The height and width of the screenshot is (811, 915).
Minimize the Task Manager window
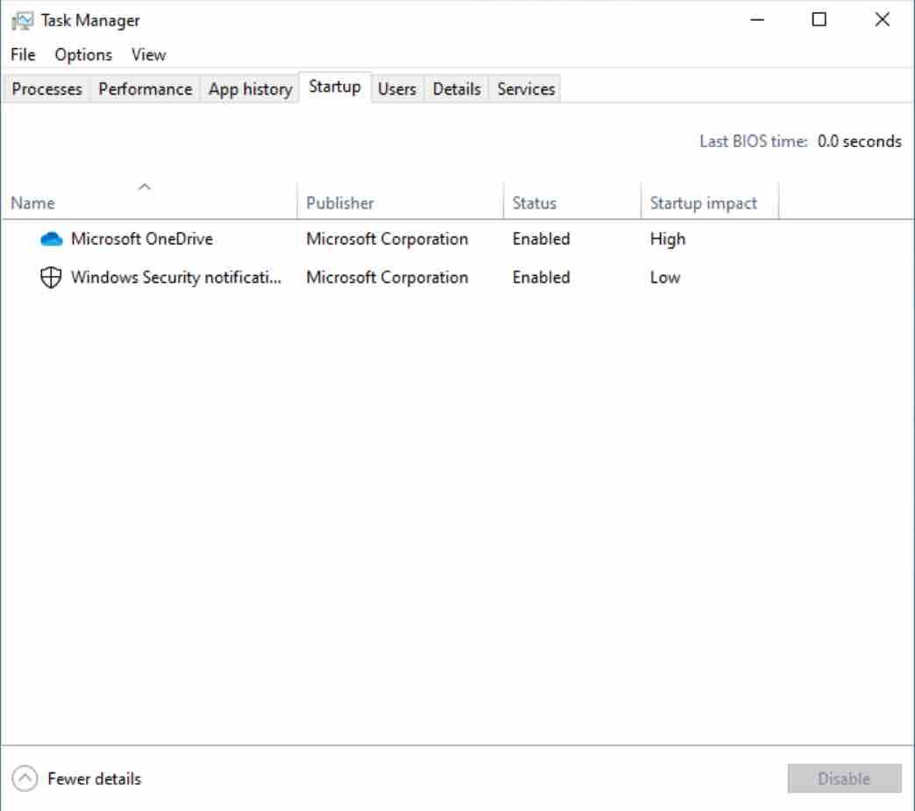757,20
